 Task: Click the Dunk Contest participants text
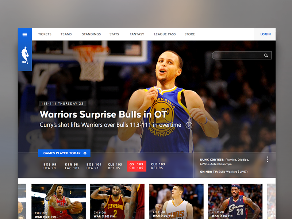tap(224, 162)
